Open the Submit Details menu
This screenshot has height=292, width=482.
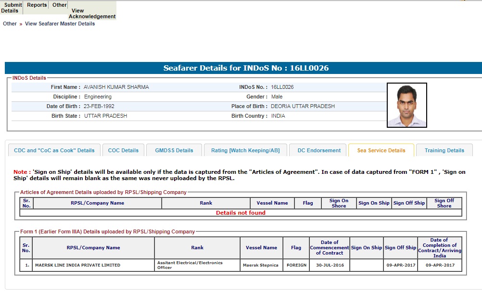tap(12, 8)
